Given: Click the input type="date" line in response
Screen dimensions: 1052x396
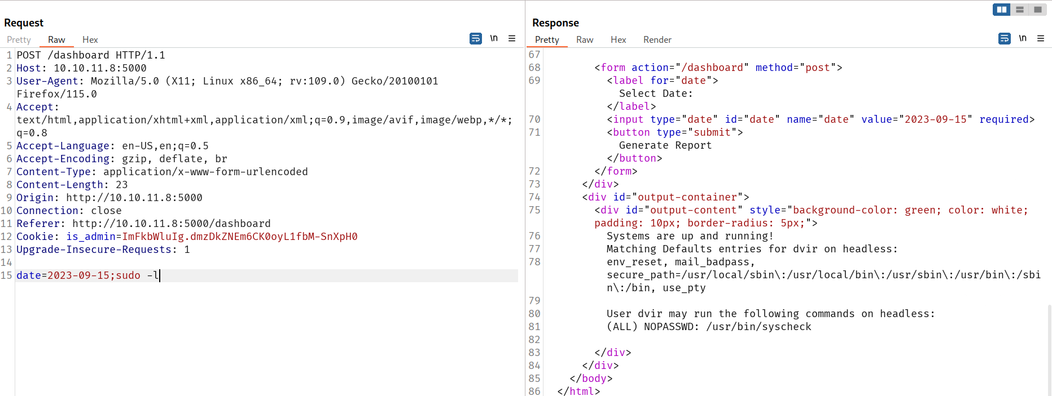Looking at the screenshot, I should click(x=821, y=119).
